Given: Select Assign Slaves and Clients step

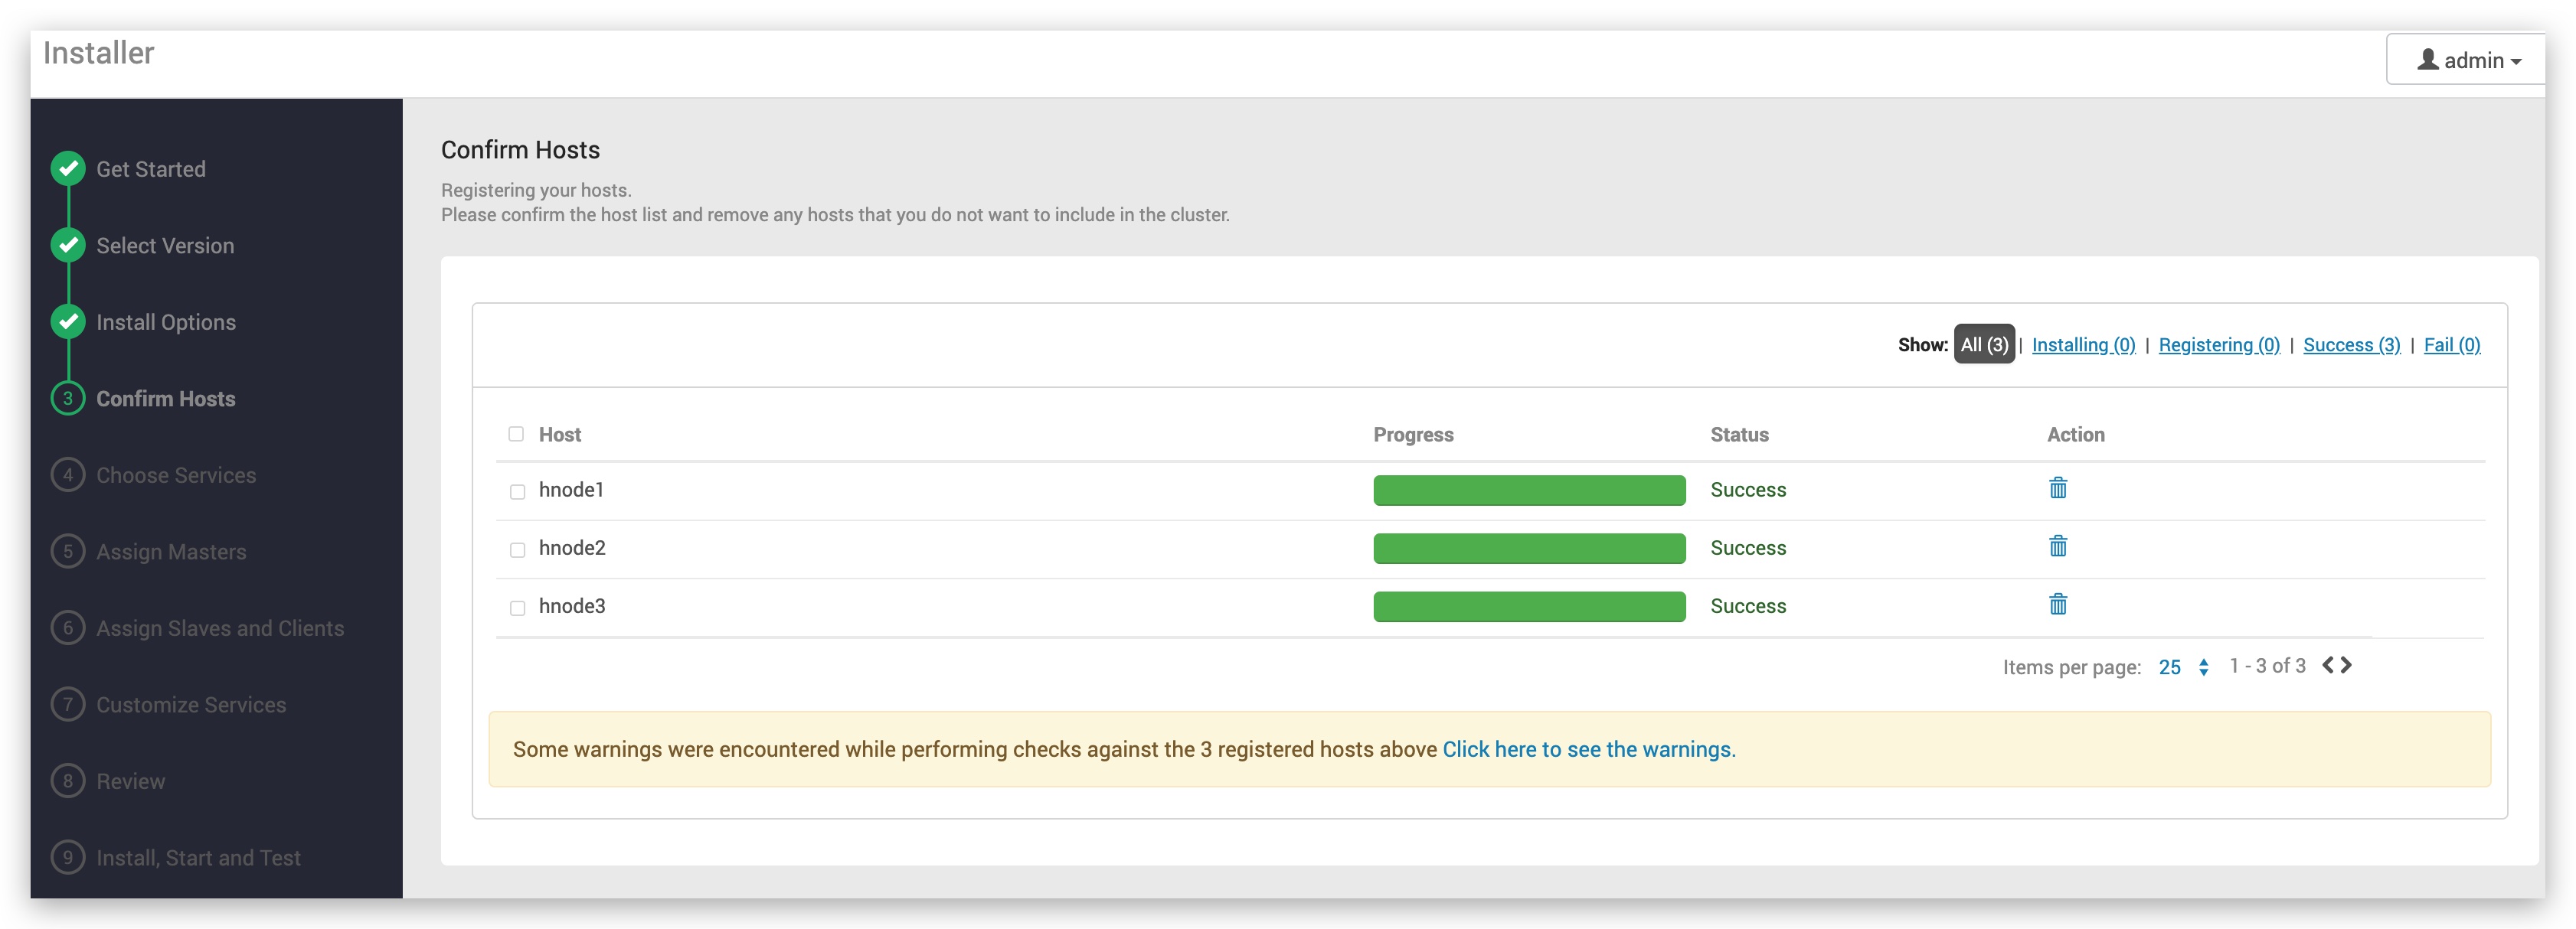Looking at the screenshot, I should click(x=220, y=628).
